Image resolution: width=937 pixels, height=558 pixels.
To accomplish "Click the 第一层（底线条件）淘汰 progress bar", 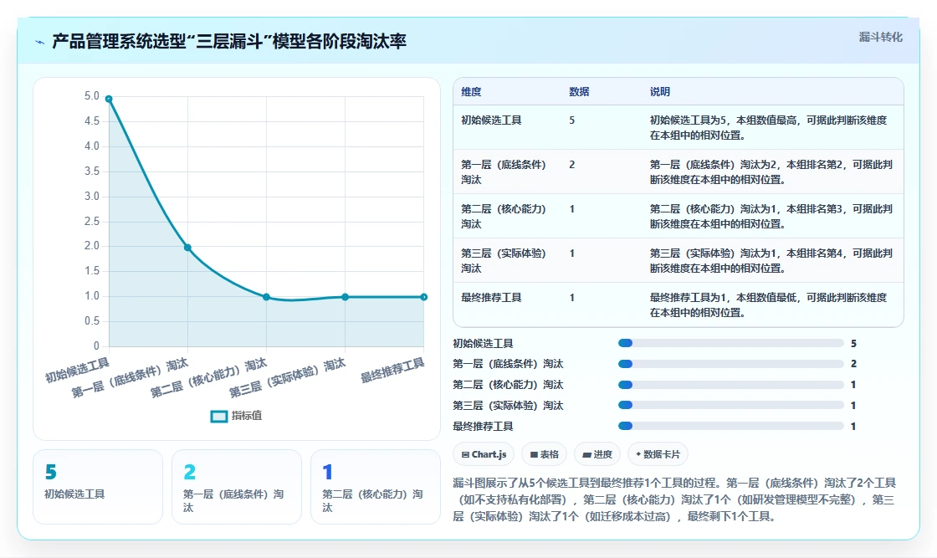I will pos(731,364).
